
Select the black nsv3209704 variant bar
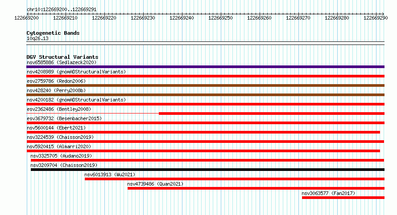coord(207,170)
